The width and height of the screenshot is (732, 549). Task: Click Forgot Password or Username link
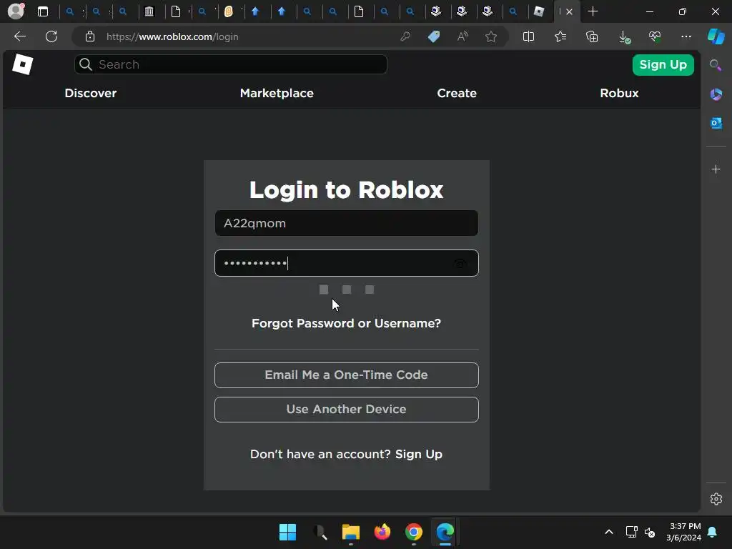click(x=347, y=323)
